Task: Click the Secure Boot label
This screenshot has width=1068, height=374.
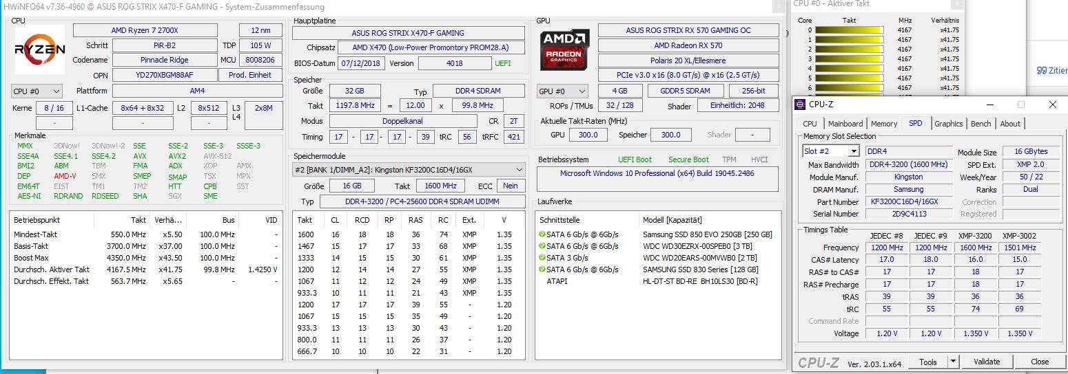Action: pyautogui.click(x=688, y=159)
